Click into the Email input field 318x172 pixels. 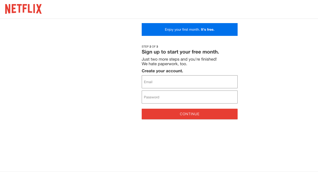tap(189, 82)
